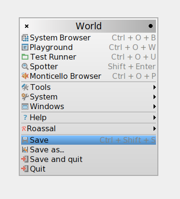180x199 pixels.
Task: Open the Tools menu entry
Action: (89, 87)
